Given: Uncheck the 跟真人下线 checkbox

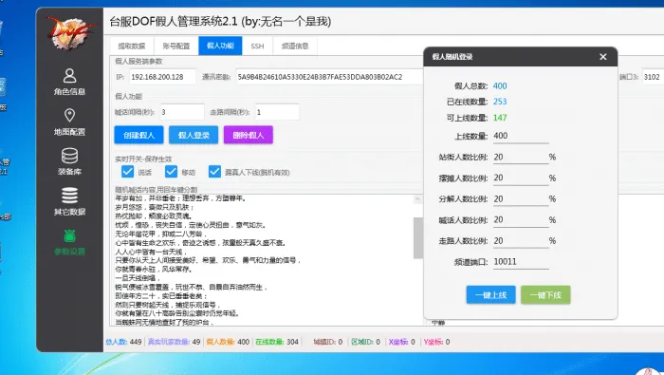Looking at the screenshot, I should click(x=214, y=171).
